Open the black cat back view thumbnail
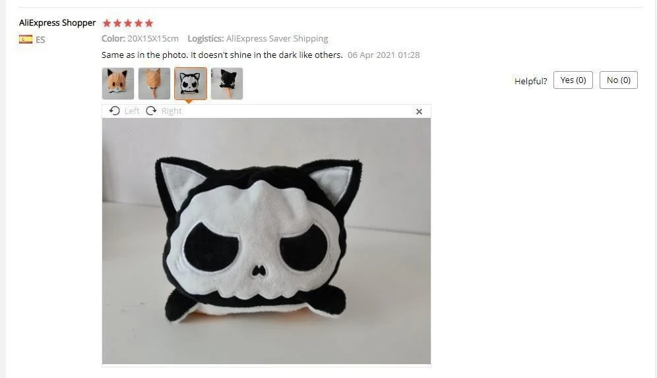This screenshot has height=378, width=657. click(x=227, y=84)
